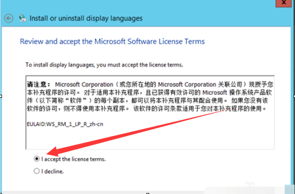
Task: Click the "To install display languages" instruction text
Action: tap(104, 65)
